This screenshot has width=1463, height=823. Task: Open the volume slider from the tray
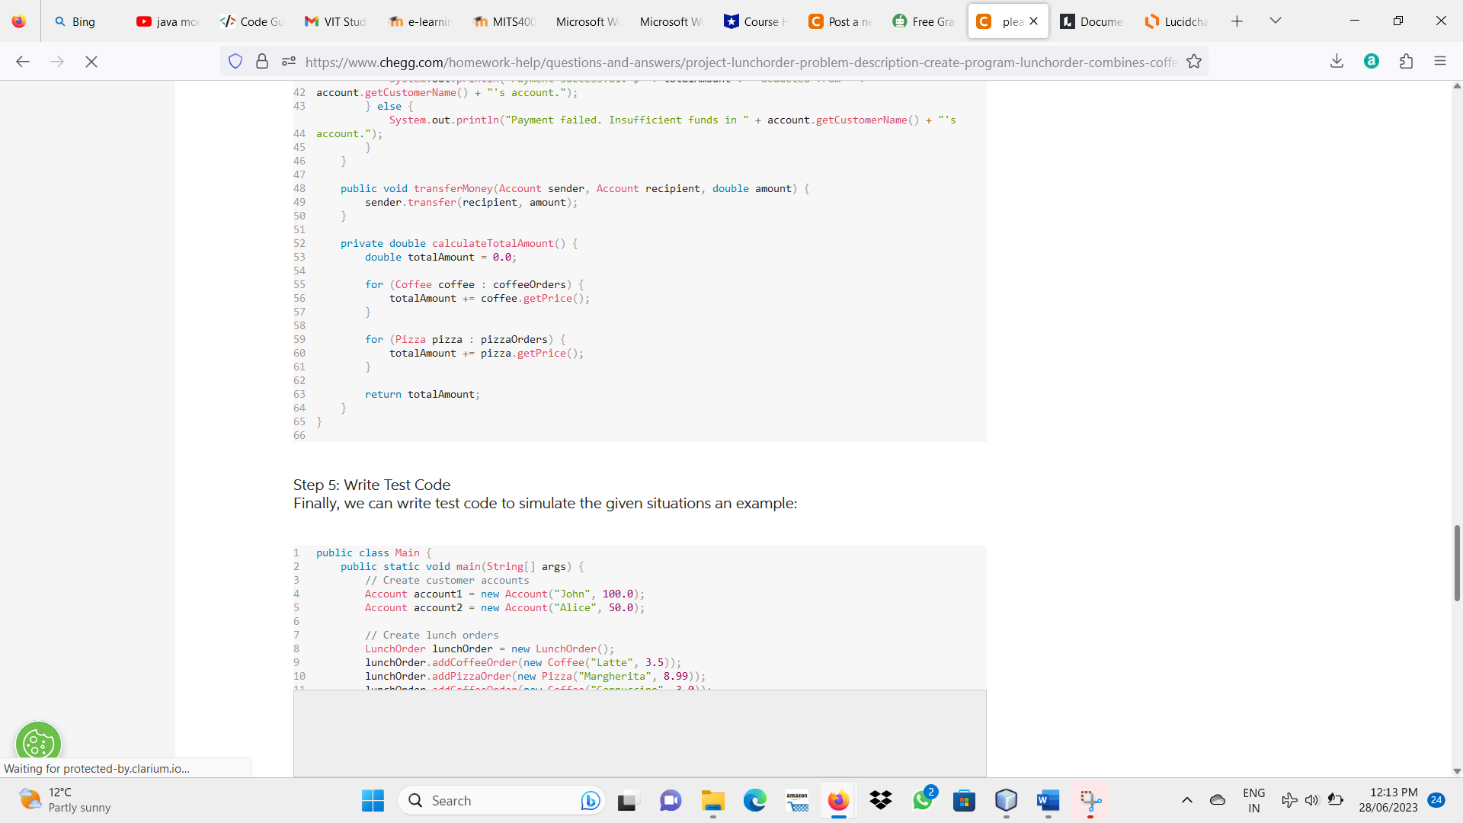pos(1312,800)
